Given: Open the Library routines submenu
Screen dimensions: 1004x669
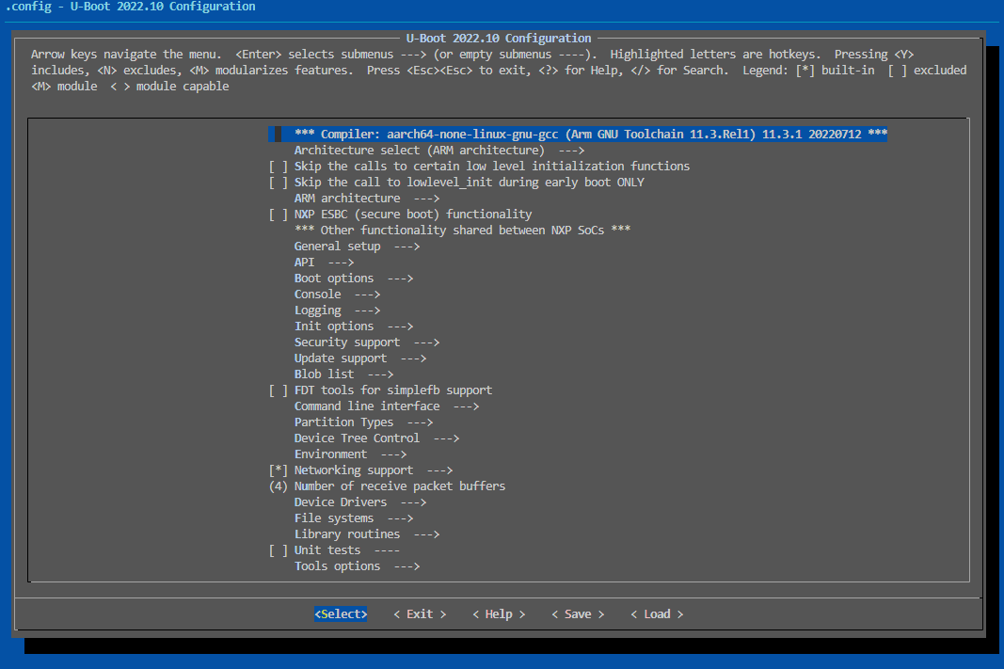Looking at the screenshot, I should [367, 534].
